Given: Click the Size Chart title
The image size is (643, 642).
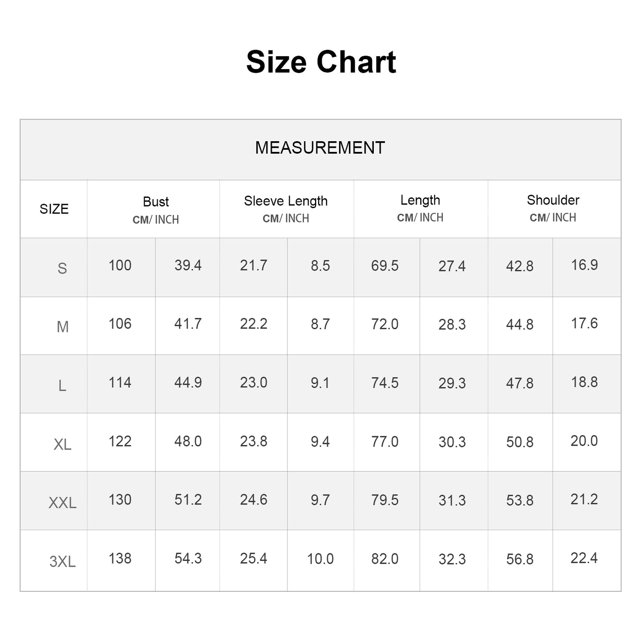Looking at the screenshot, I should click(321, 61).
